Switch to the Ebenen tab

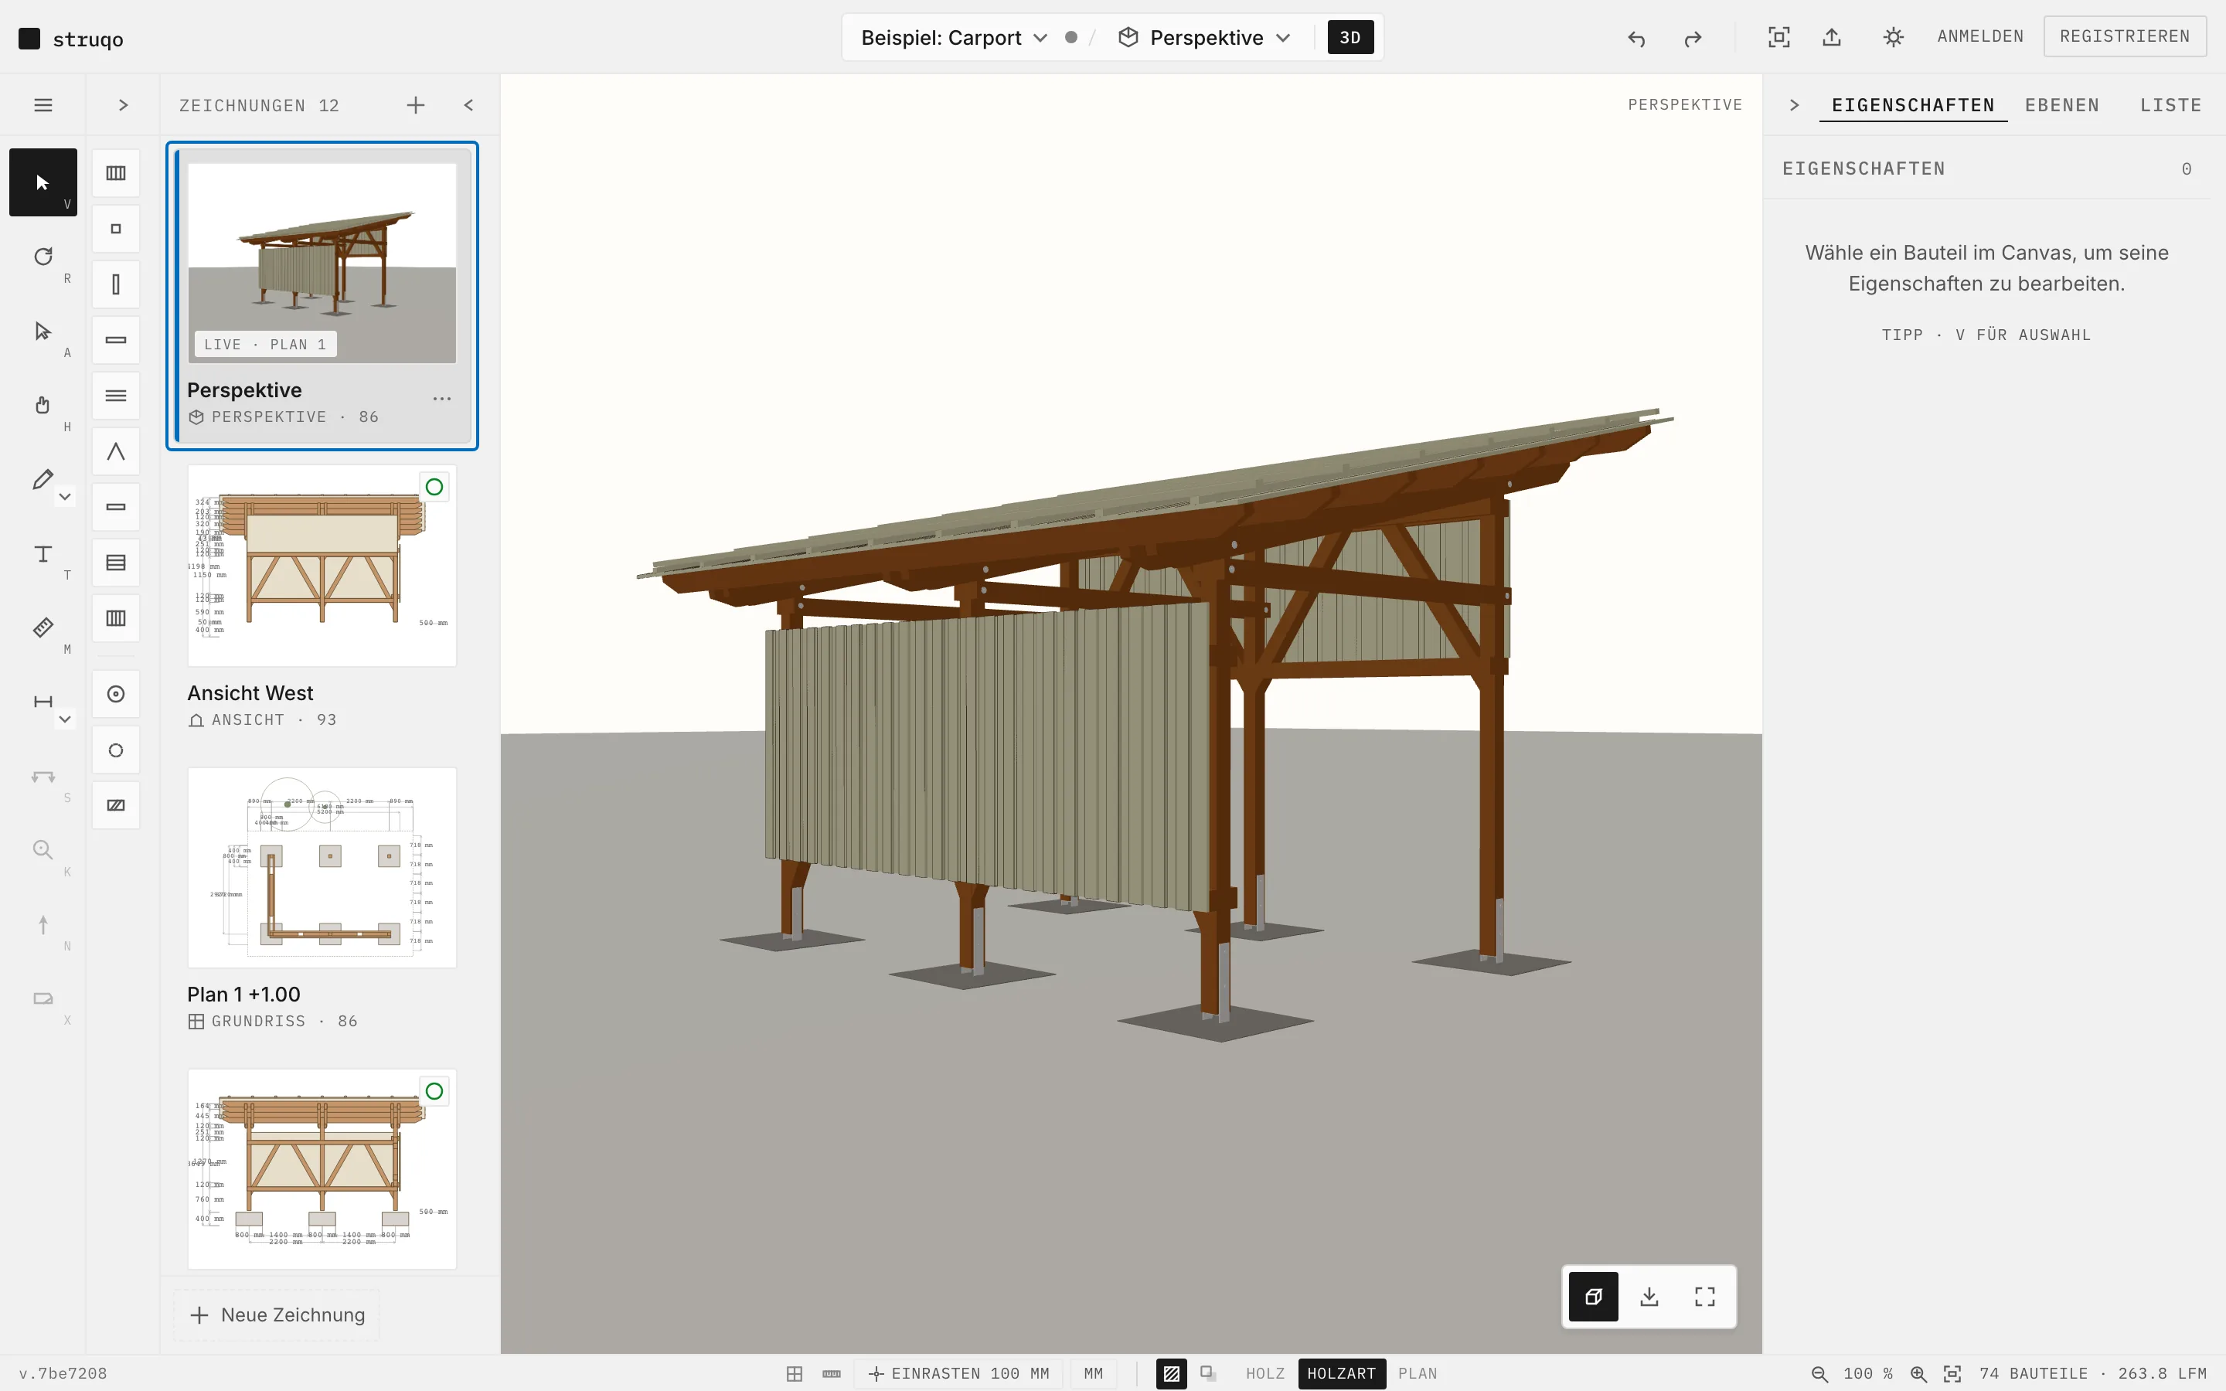pyautogui.click(x=2061, y=105)
